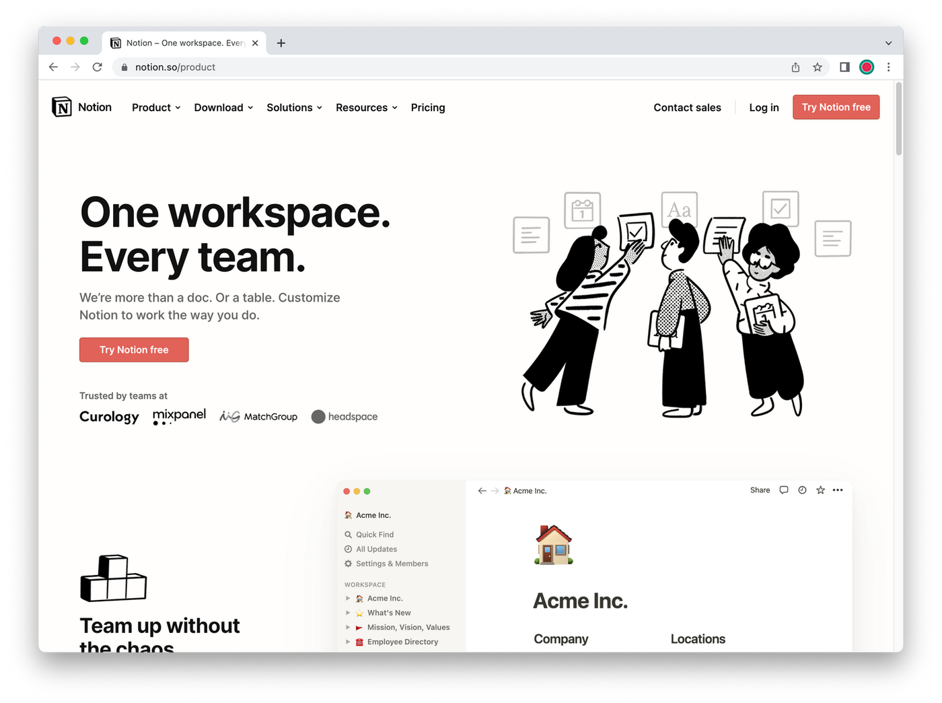
Task: Open Settings & Members via the gear icon
Action: (x=347, y=564)
